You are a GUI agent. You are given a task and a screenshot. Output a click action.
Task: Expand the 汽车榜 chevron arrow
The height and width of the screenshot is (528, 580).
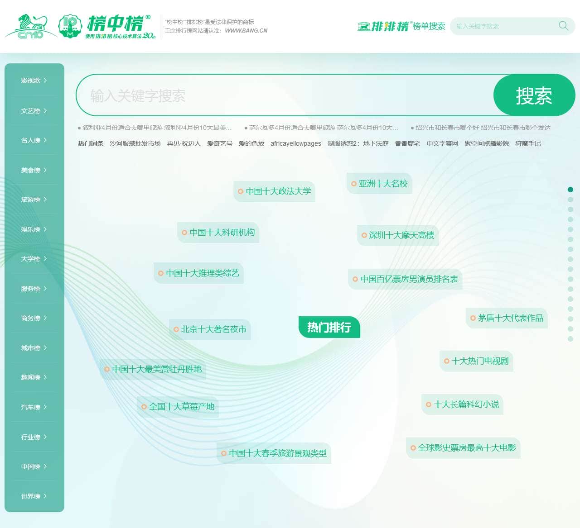coord(45,407)
